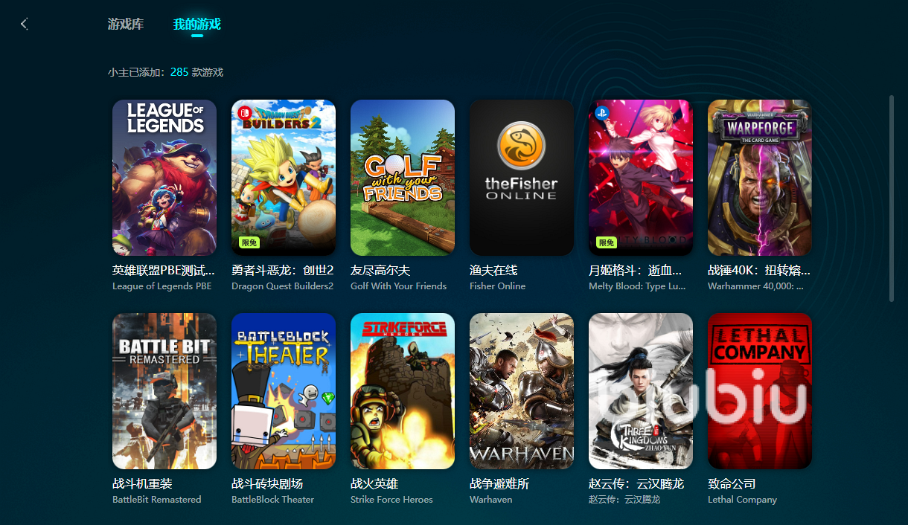Click theFisher Online fish logo
Screen dimensions: 908x525
(522, 145)
